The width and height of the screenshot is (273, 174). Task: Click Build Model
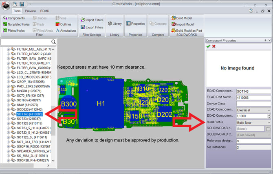(182, 18)
